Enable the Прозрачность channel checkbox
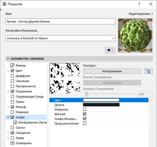 coord(12,86)
